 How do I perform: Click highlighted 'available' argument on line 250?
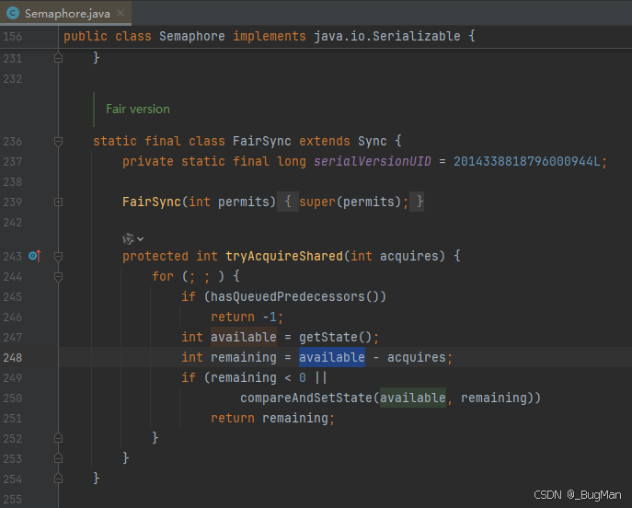[413, 398]
